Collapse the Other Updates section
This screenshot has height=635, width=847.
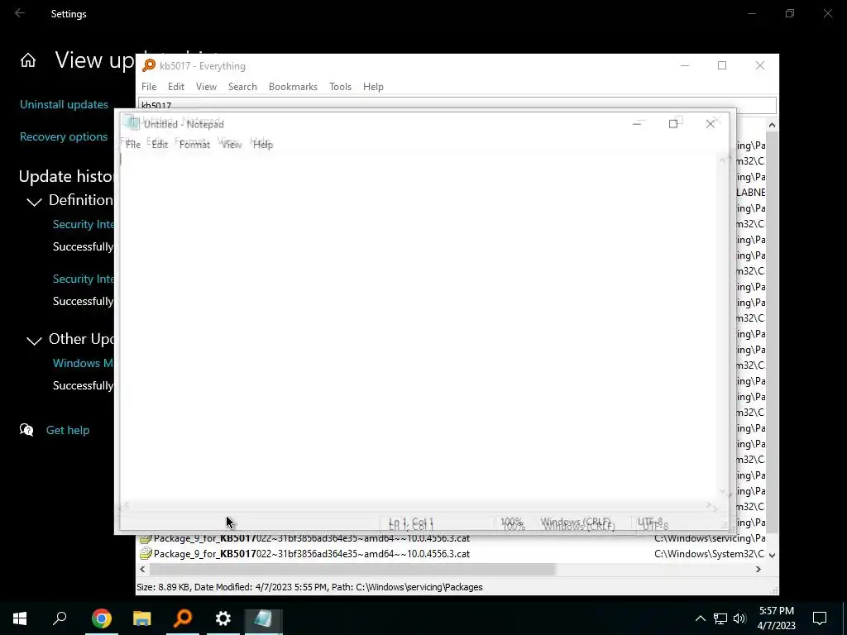pyautogui.click(x=34, y=341)
